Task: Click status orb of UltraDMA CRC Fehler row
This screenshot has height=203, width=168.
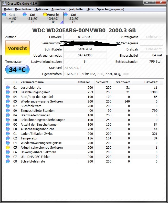Action: [8, 157]
